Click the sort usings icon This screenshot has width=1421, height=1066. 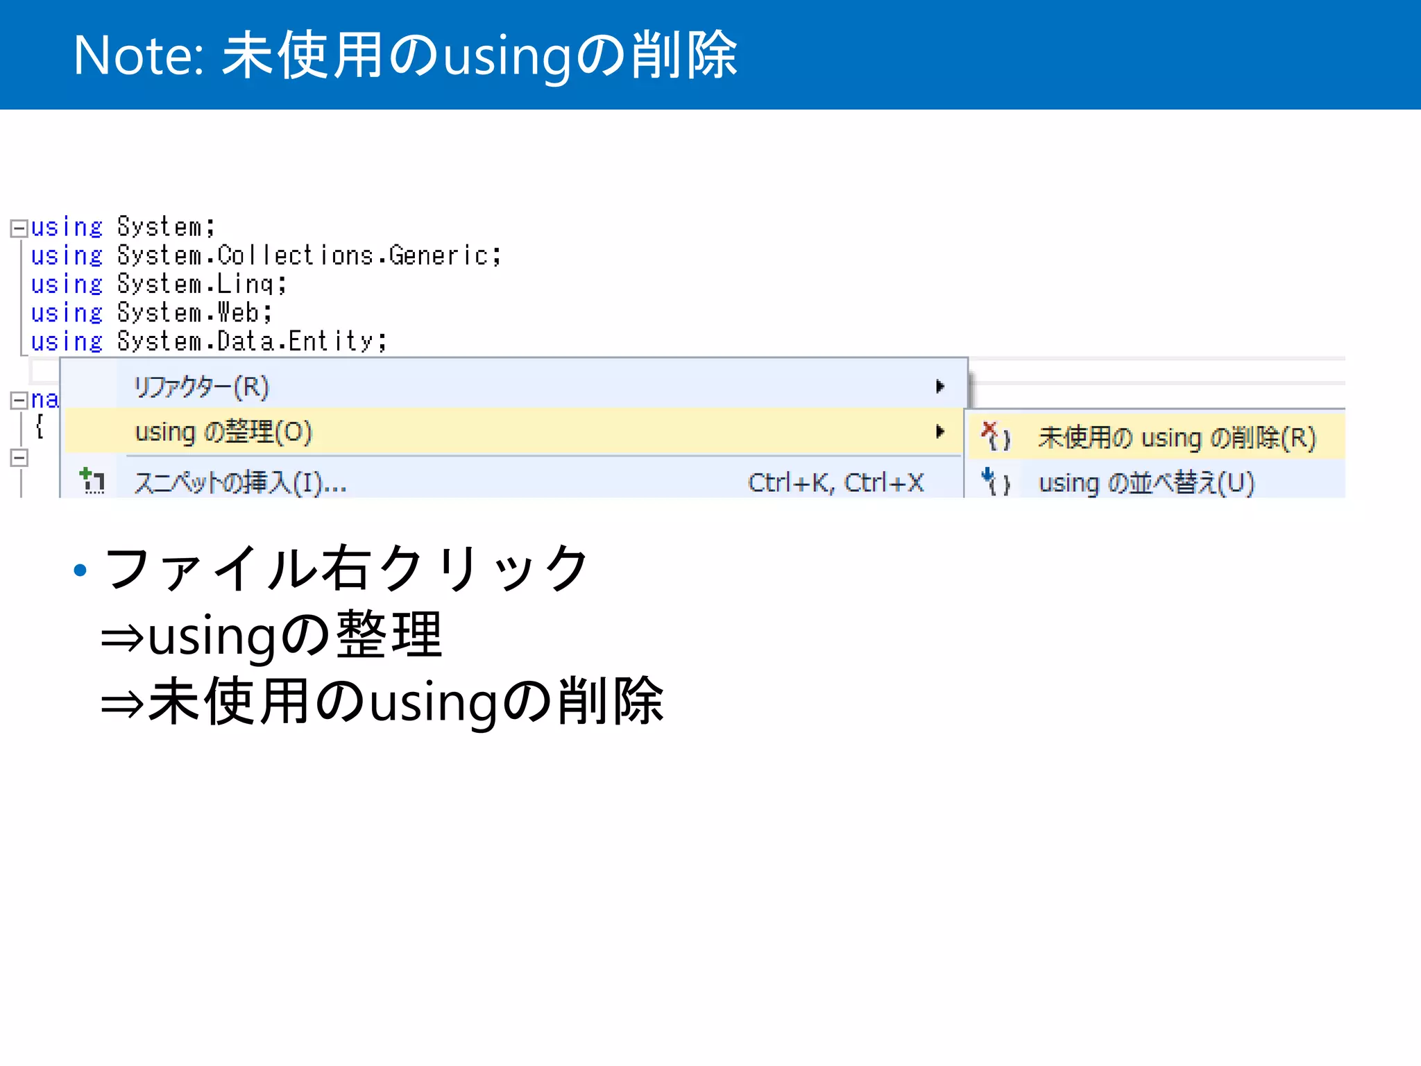pos(996,481)
